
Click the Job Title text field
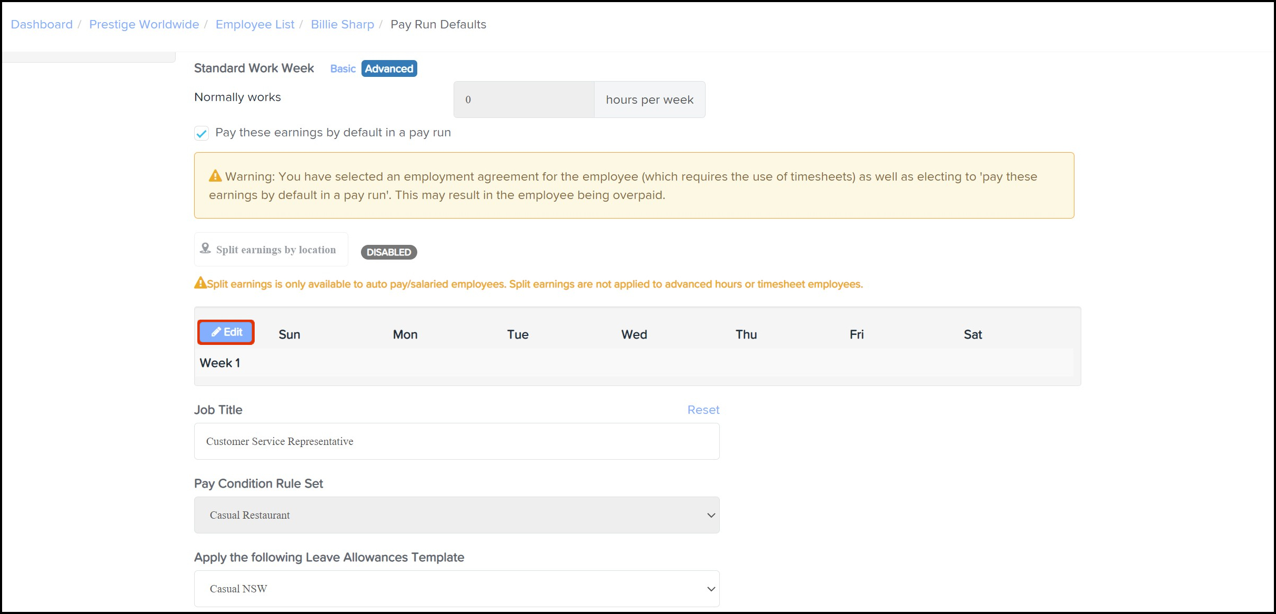(x=456, y=441)
